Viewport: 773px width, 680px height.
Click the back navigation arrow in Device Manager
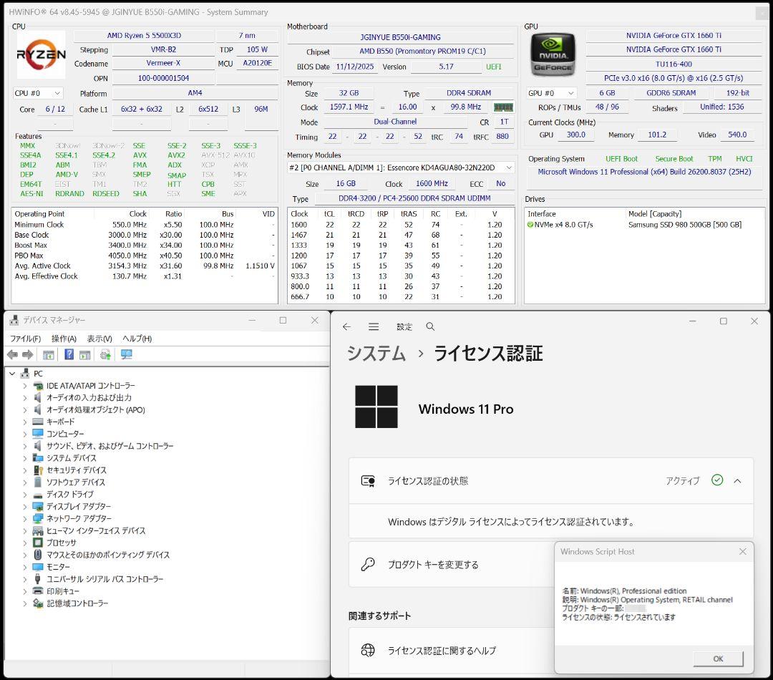tap(12, 354)
